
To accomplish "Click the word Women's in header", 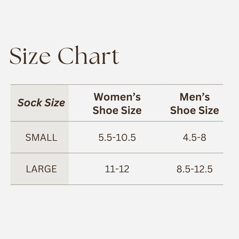I will click(x=117, y=97).
